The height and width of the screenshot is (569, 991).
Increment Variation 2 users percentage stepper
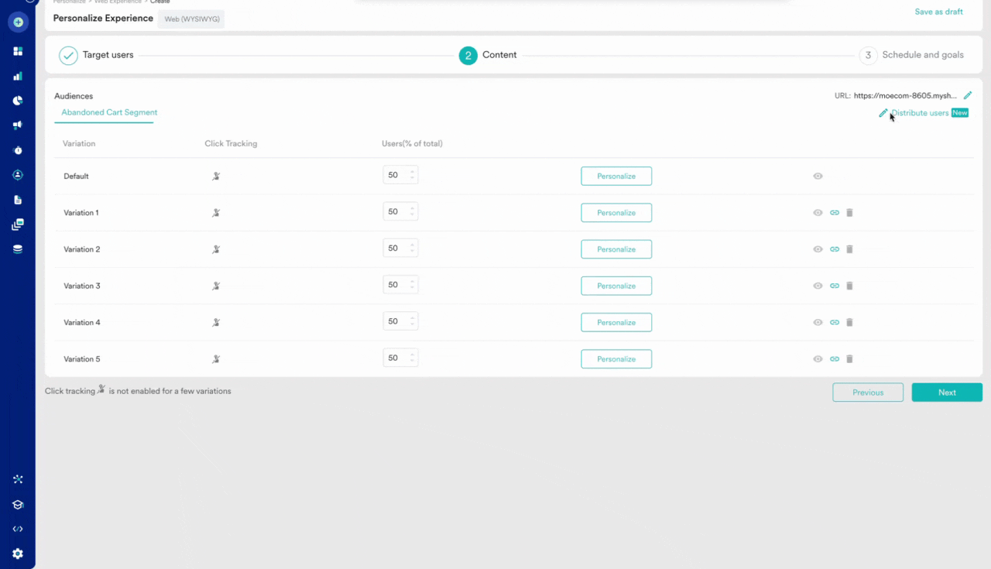[413, 245]
